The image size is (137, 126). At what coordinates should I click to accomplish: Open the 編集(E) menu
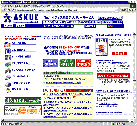point(18,6)
